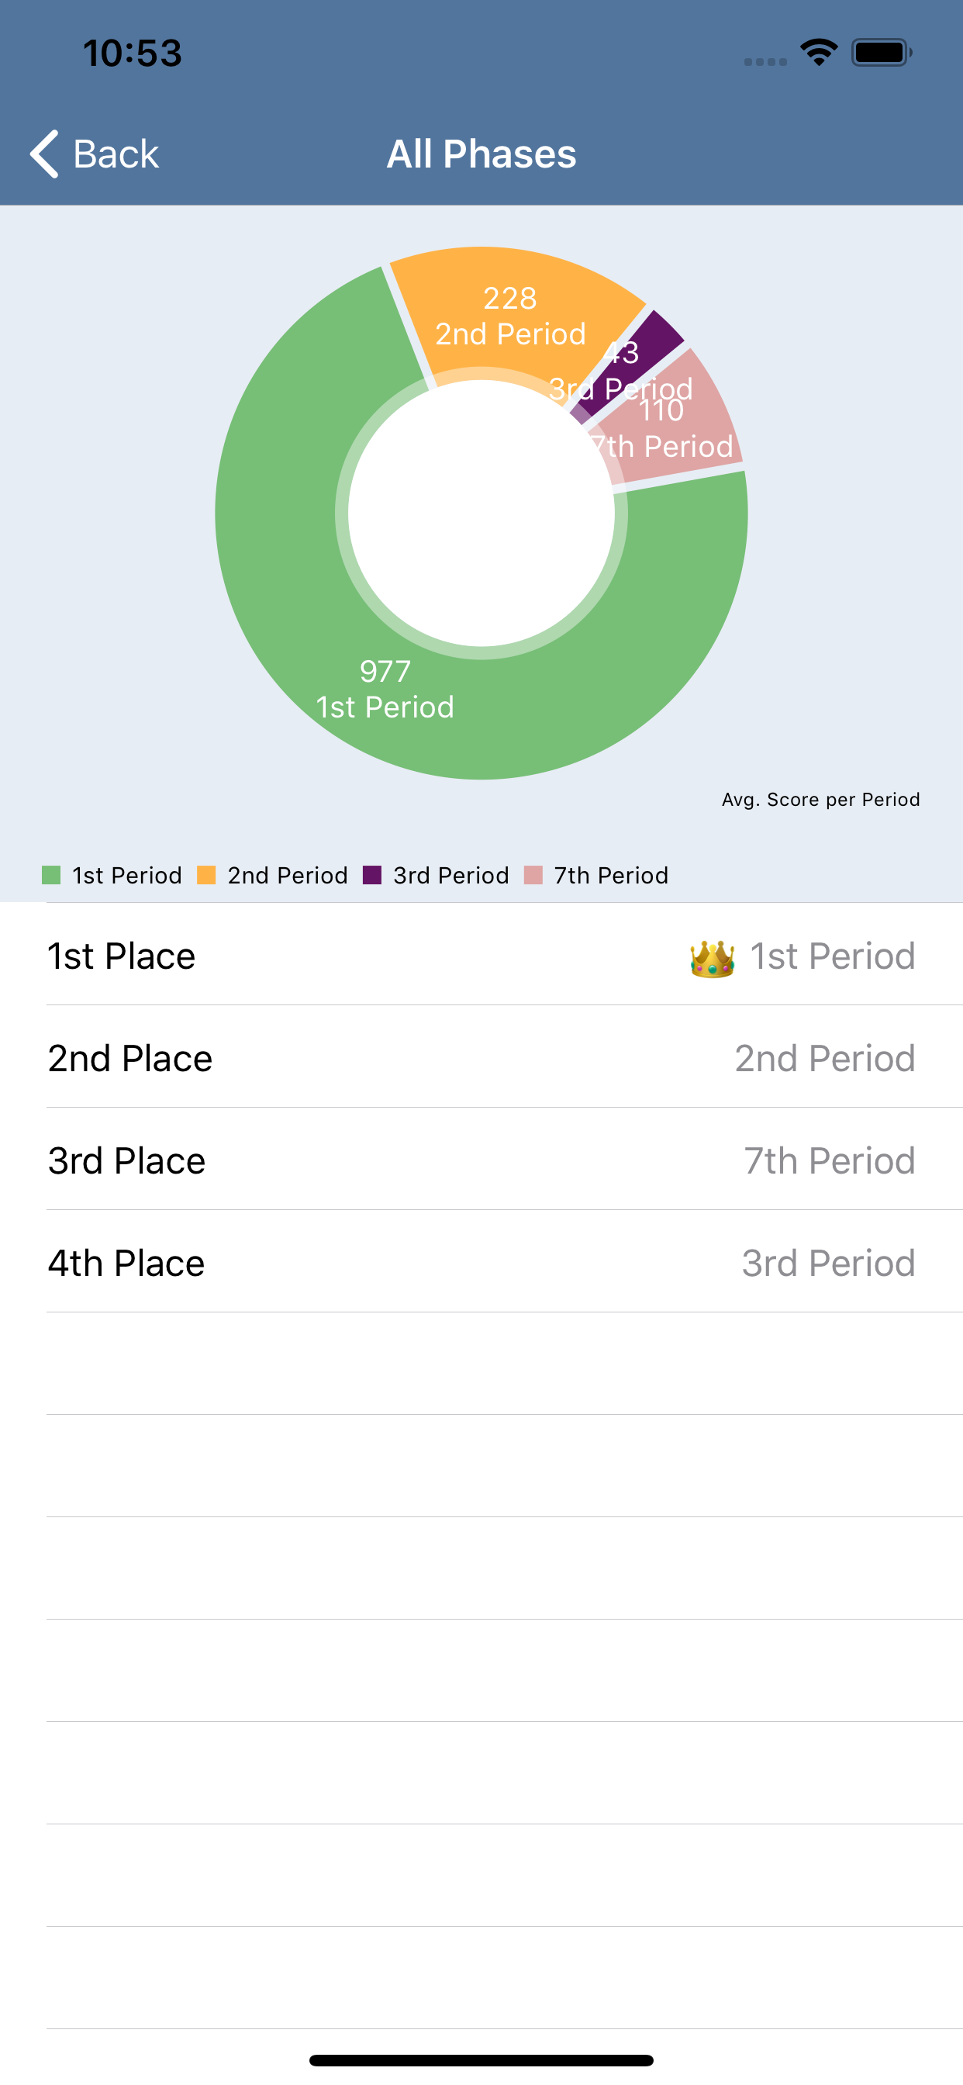This screenshot has height=2085, width=963.
Task: Select the pink 7th Period legend square
Action: [533, 875]
